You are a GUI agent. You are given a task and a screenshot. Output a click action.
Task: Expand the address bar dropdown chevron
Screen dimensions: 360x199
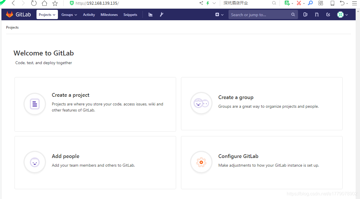click(x=214, y=3)
